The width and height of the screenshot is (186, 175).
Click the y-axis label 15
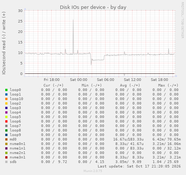[x=20, y=42]
